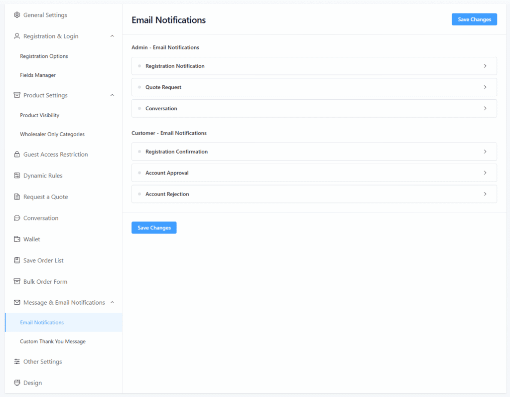
Task: Open Dynamic Rules via its sidebar icon
Action: tap(17, 175)
